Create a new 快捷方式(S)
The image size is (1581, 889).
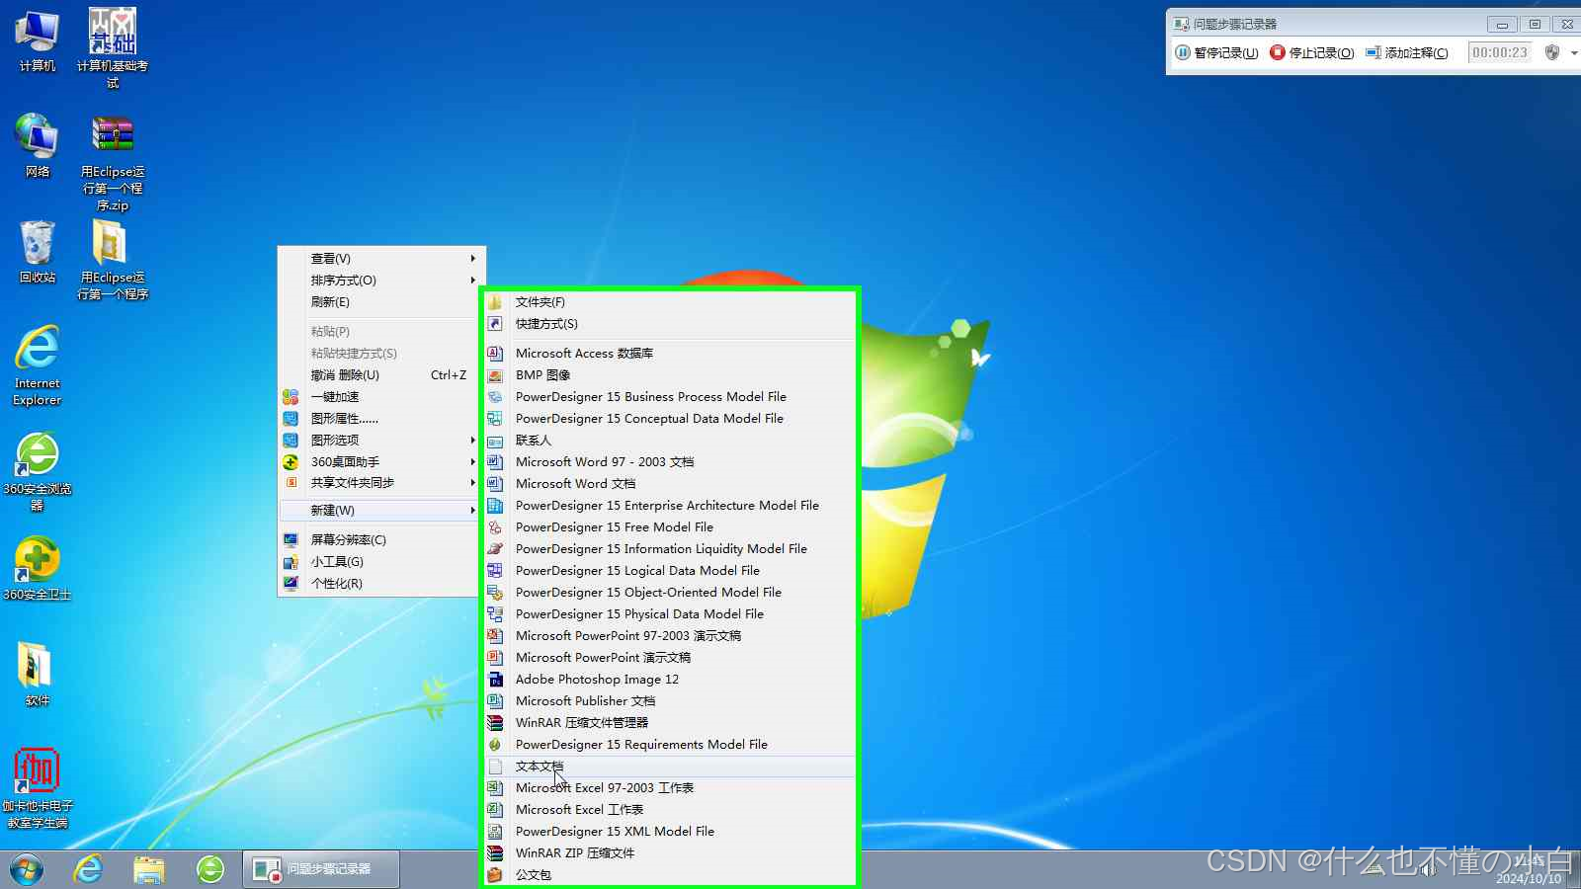[x=670, y=323]
